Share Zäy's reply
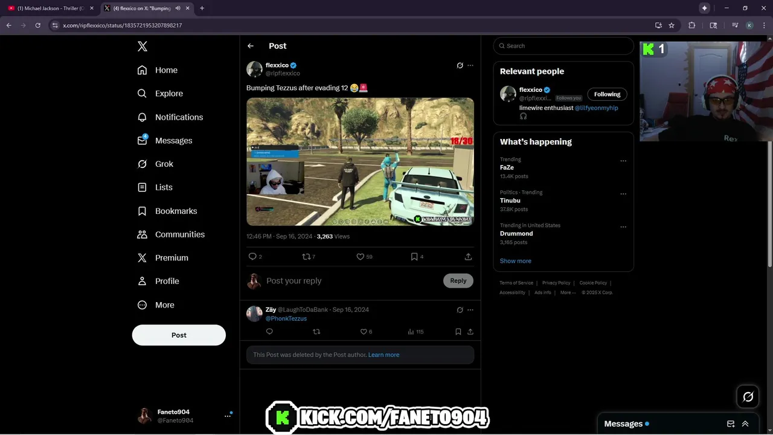Image resolution: width=773 pixels, height=435 pixels. click(470, 332)
